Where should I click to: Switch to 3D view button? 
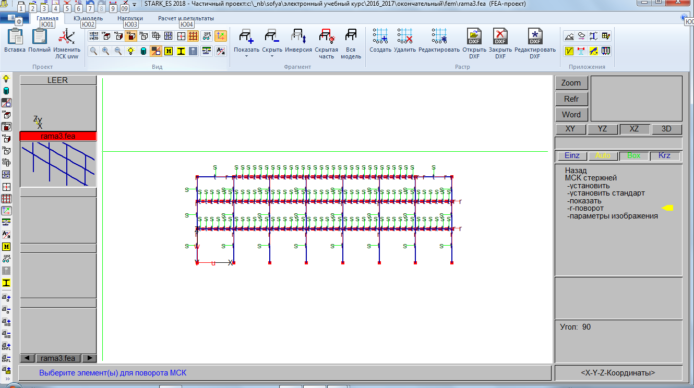coord(666,129)
